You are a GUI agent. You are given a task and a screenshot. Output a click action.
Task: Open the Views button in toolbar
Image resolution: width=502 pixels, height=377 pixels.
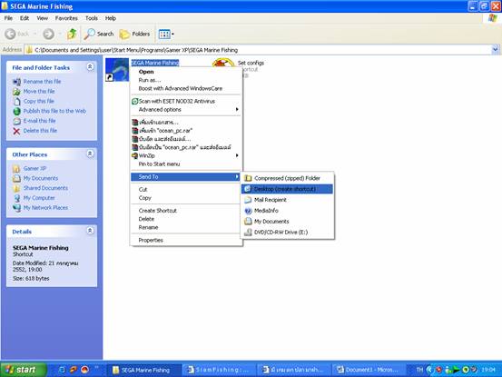[164, 34]
